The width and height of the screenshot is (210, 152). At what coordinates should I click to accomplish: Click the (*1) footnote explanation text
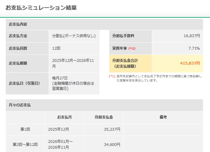(x=158, y=78)
